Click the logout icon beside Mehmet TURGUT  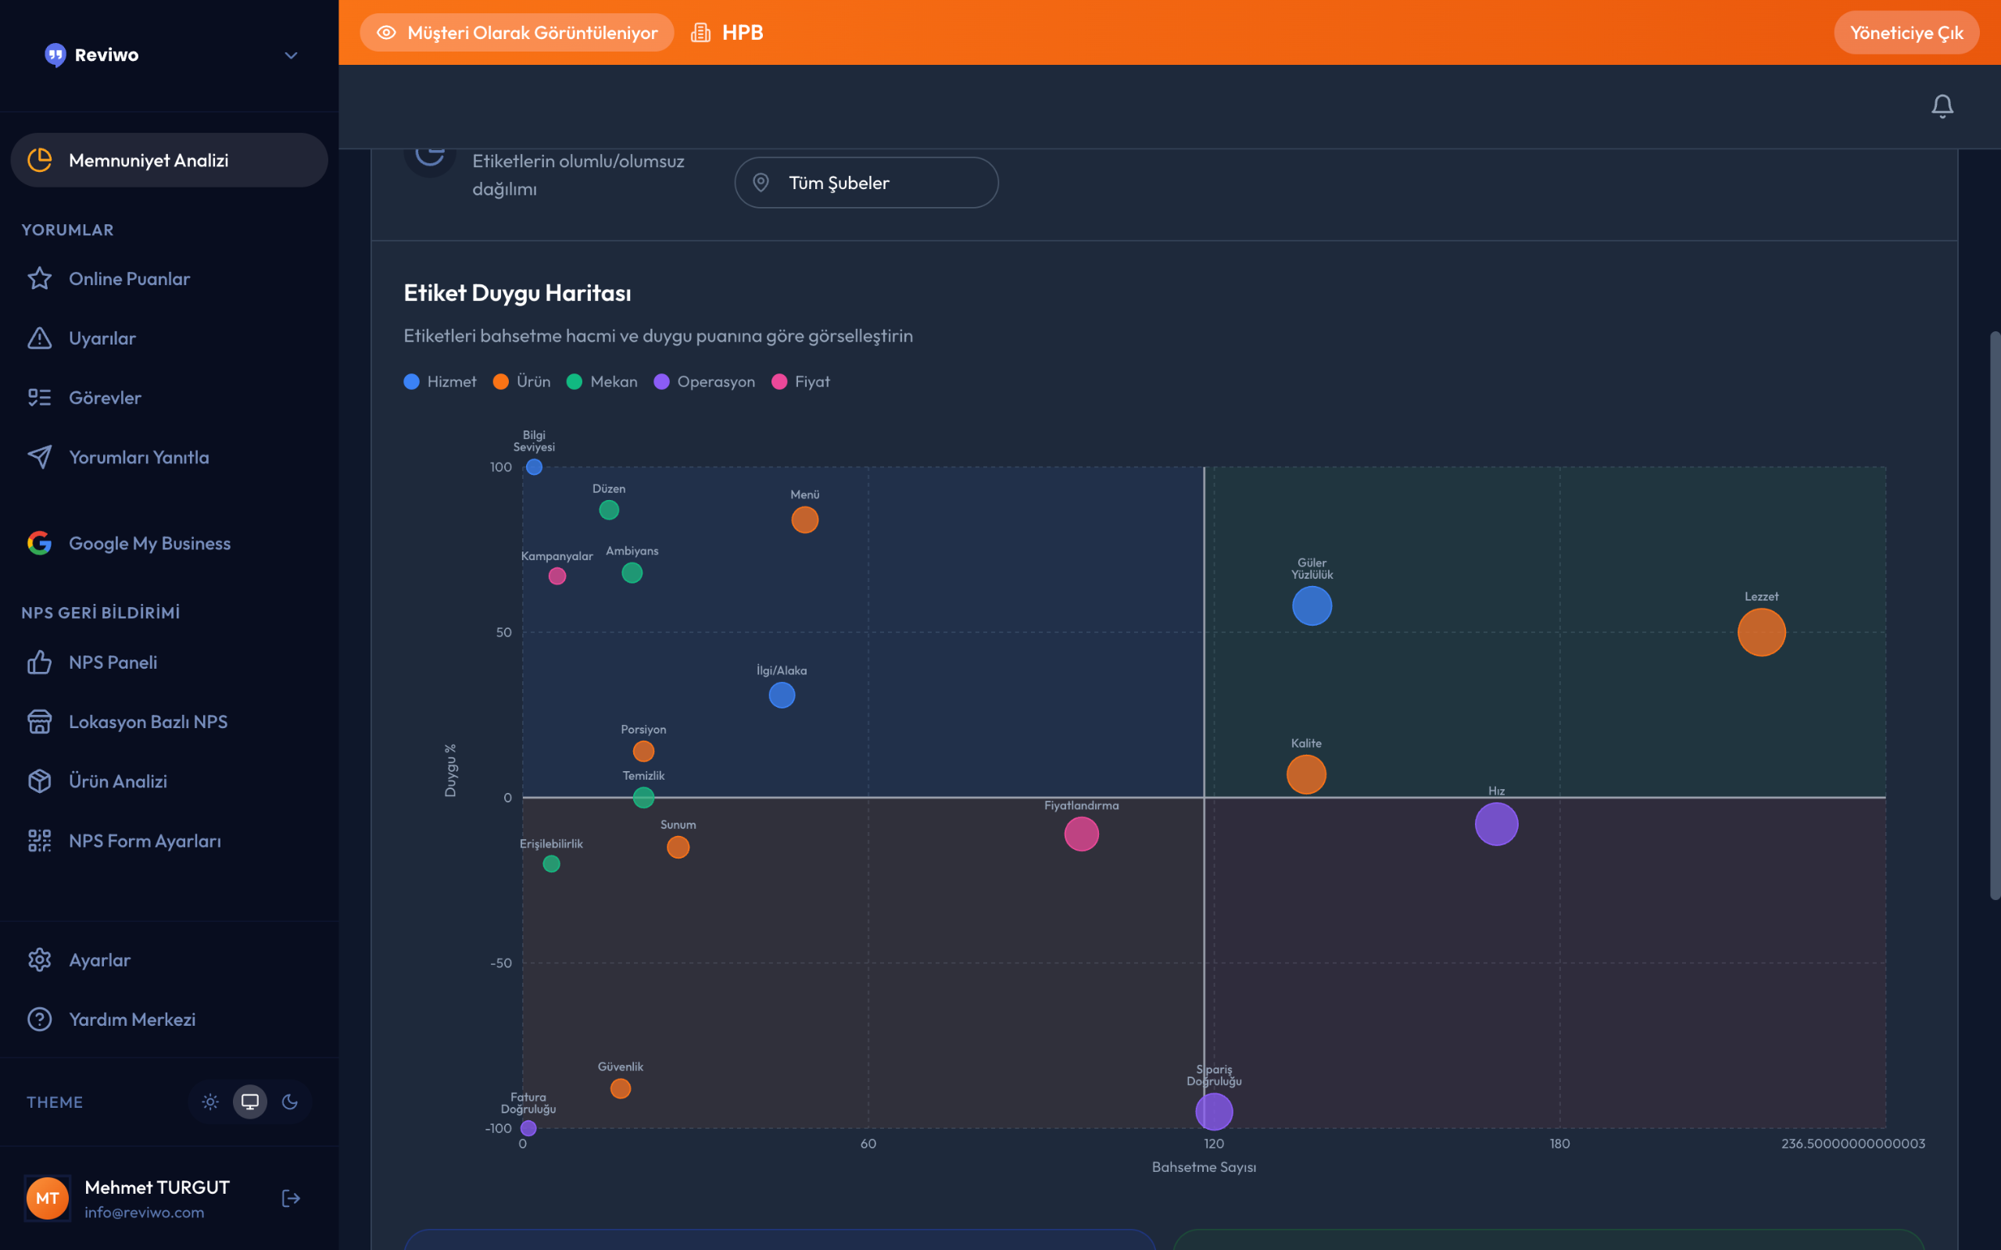tap(290, 1198)
